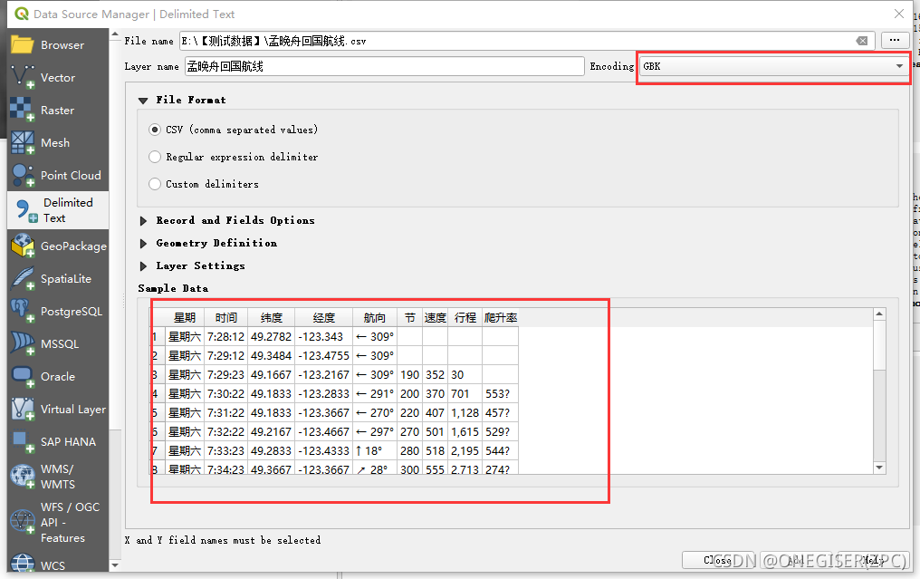This screenshot has height=579, width=920.
Task: Select the Oracle source icon
Action: [x=23, y=376]
